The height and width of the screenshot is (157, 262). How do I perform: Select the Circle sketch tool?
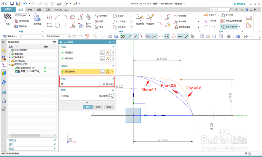57,25
